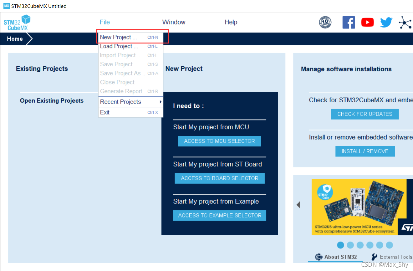
Task: Expand the Recent Projects submenu
Action: pos(131,102)
